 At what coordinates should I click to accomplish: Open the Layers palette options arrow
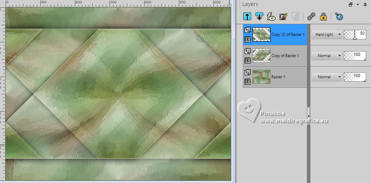[358, 4]
